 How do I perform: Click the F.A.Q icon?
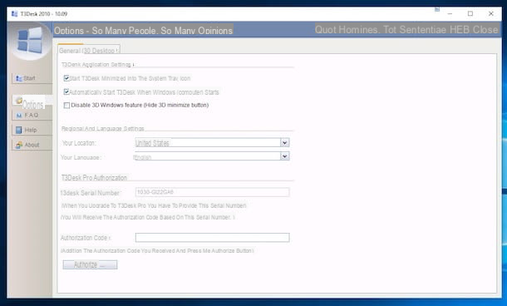click(x=19, y=115)
